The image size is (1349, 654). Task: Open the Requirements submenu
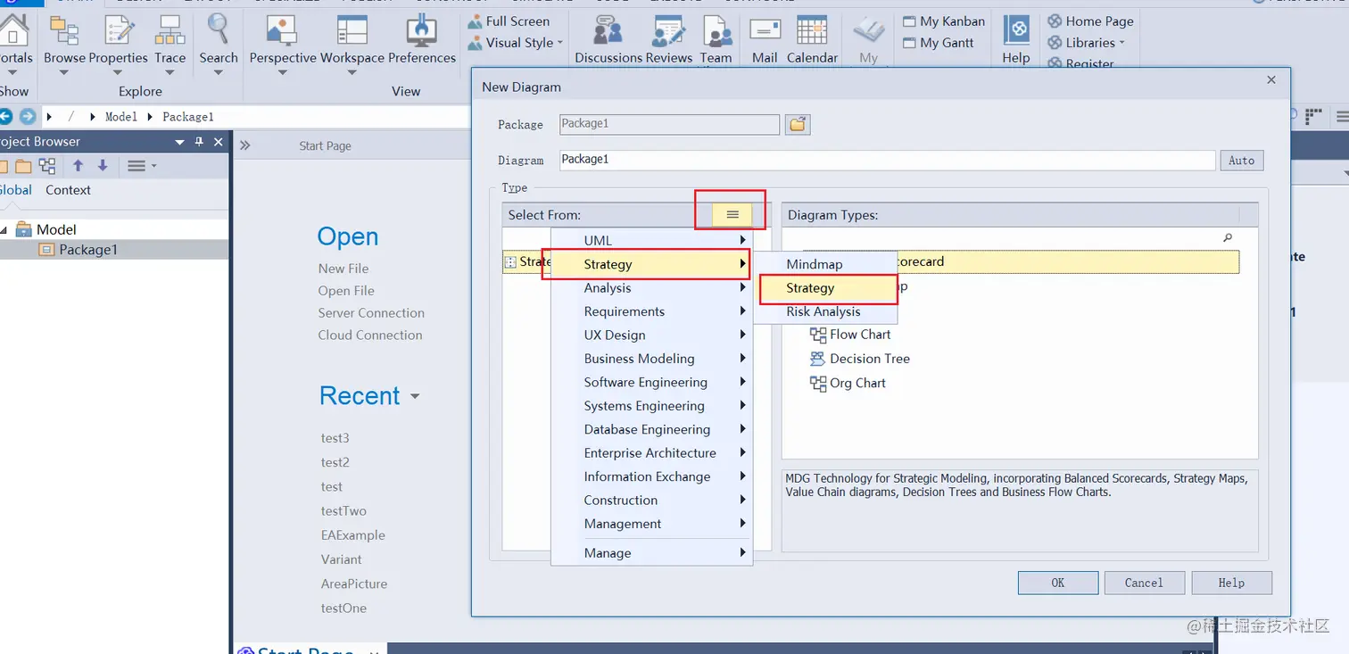tap(652, 311)
